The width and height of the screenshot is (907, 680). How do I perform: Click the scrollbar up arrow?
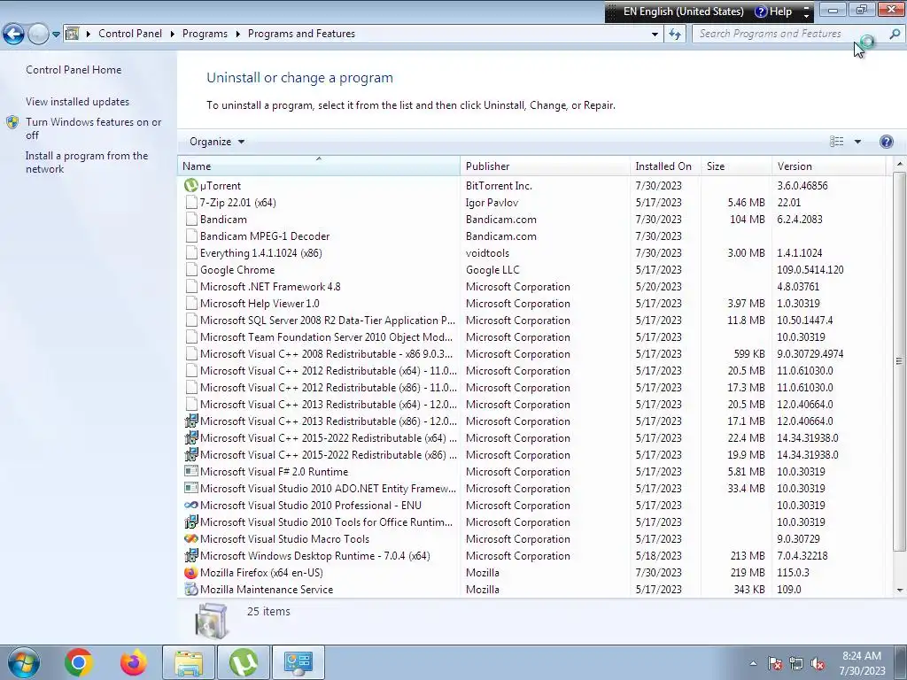point(900,164)
